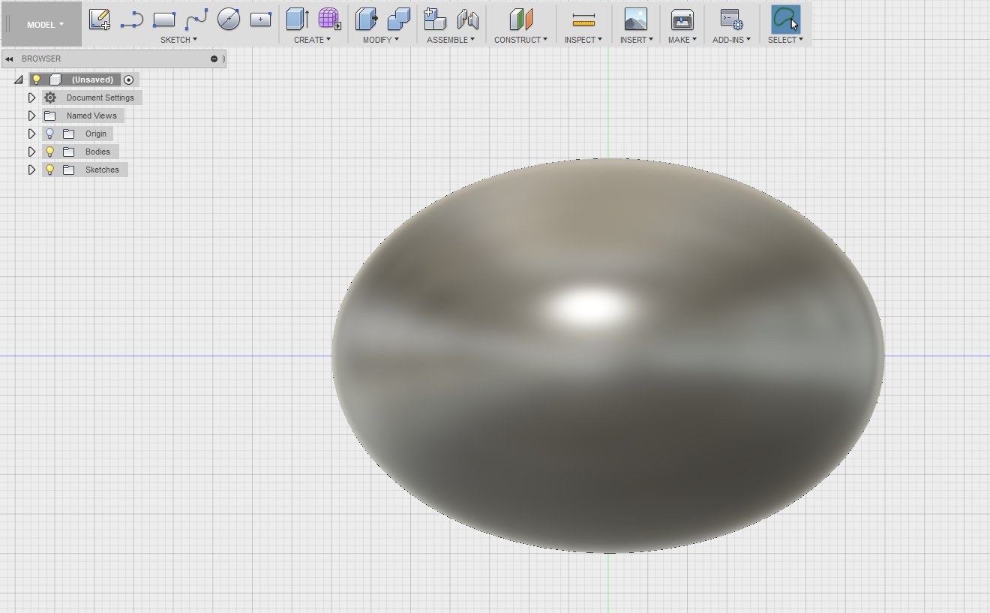Click the Combine bodies icon
Screen dimensions: 990x613
[x=399, y=20]
